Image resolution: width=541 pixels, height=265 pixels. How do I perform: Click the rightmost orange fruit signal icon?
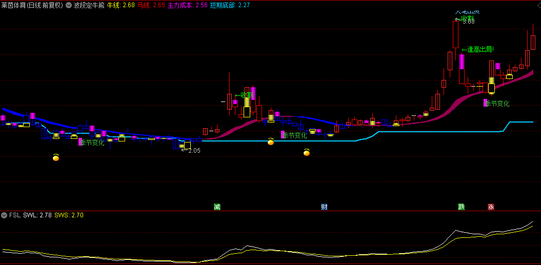[307, 152]
